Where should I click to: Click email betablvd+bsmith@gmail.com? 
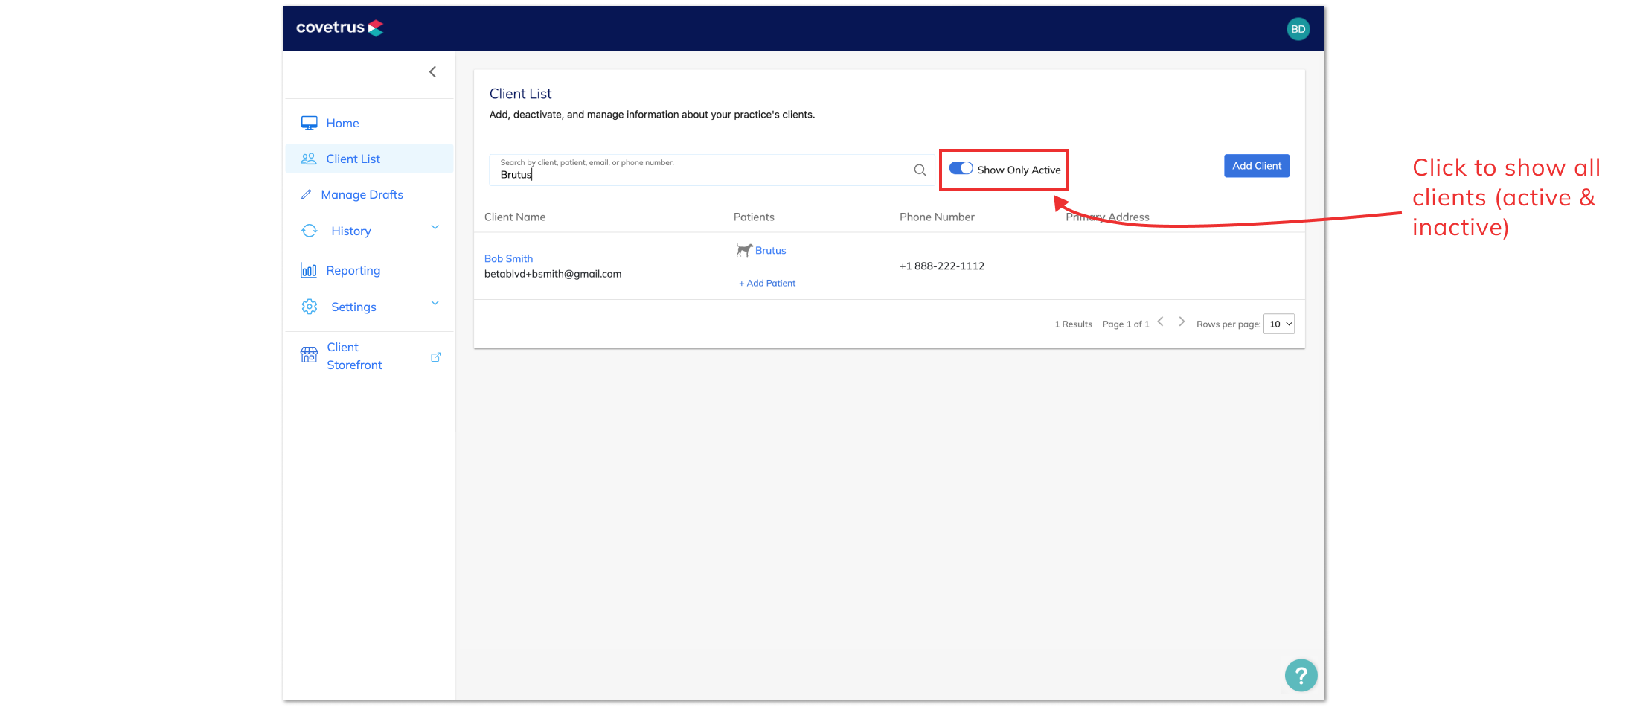pos(553,274)
